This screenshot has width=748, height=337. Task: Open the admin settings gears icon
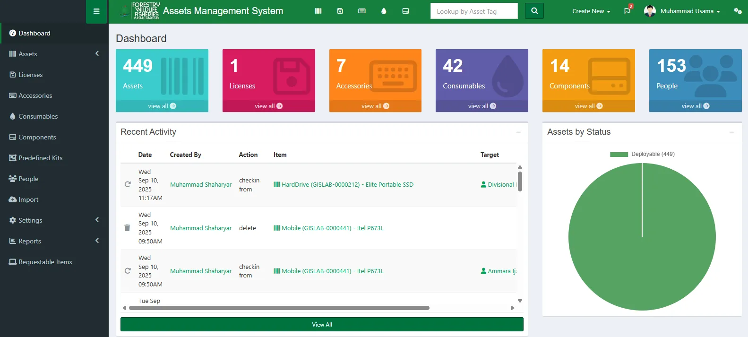pos(738,11)
